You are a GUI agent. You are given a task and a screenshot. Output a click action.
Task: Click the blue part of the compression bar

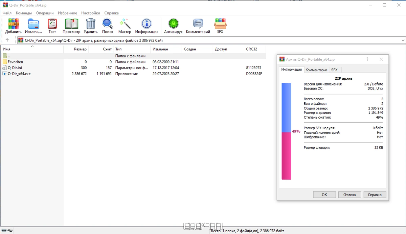tap(286, 108)
